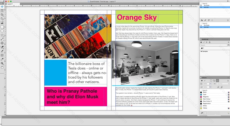Click the duplicate style sheet icon
Viewport: 230px width, 126px height.
pyautogui.click(x=209, y=20)
